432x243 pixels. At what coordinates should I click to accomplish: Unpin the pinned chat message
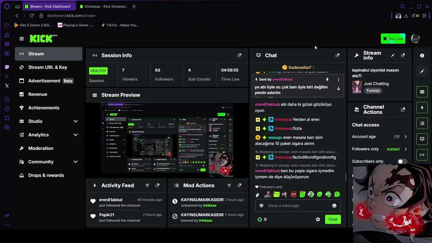[327, 80]
